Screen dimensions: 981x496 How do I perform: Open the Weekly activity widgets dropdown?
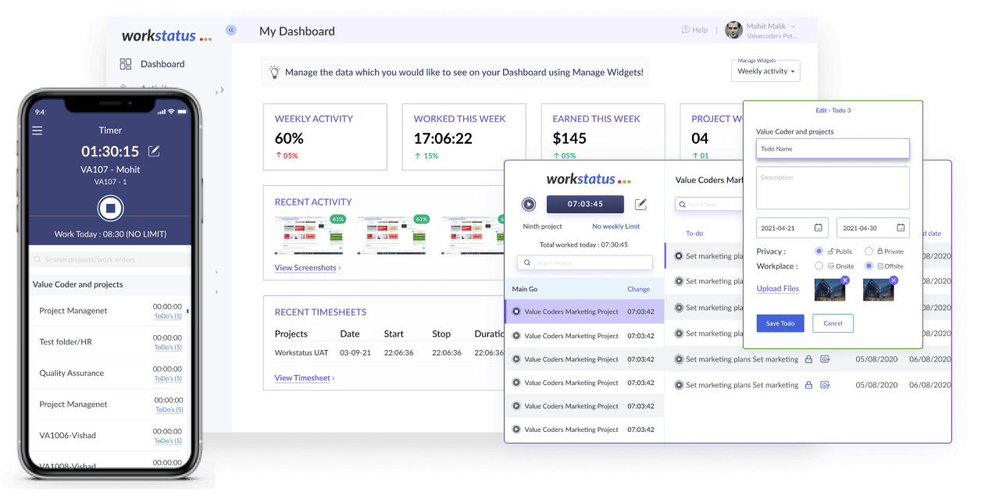pos(766,71)
